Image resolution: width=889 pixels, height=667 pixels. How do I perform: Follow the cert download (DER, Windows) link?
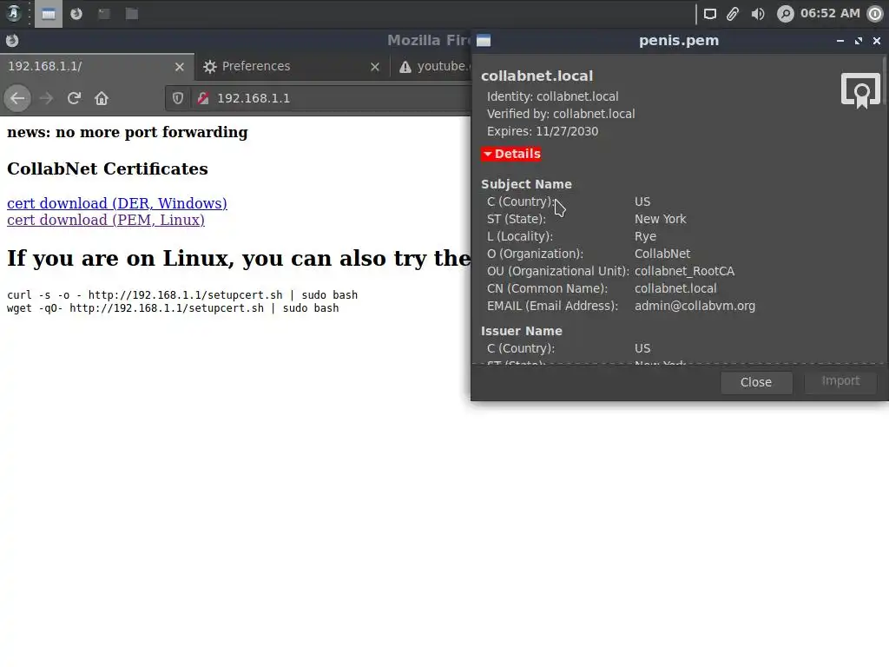(117, 203)
